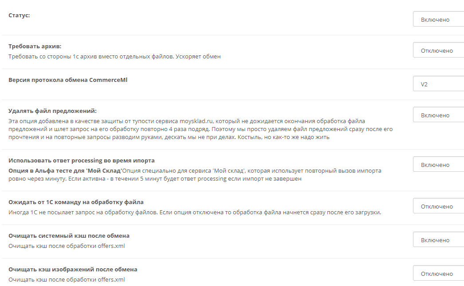Screen dimensions: 464x286
Task: Click the archive requirement description text
Action: pyautogui.click(x=114, y=56)
